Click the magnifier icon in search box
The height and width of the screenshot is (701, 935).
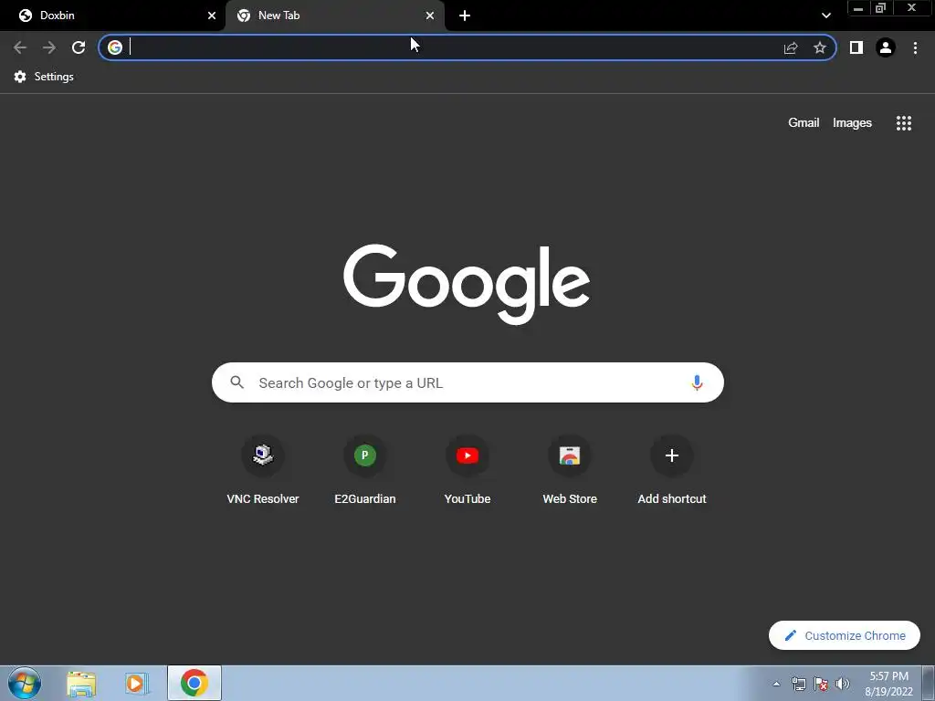[x=236, y=382]
